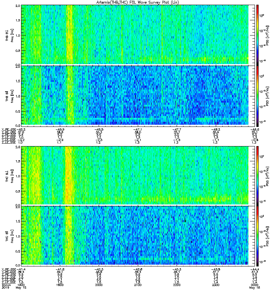
Task: Click the -45.2 X_RE_GSE value
Action: [21, 129]
